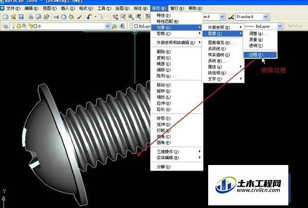Click the Cut scissors icon
This screenshot has width=308, height=208.
[x=56, y=17]
